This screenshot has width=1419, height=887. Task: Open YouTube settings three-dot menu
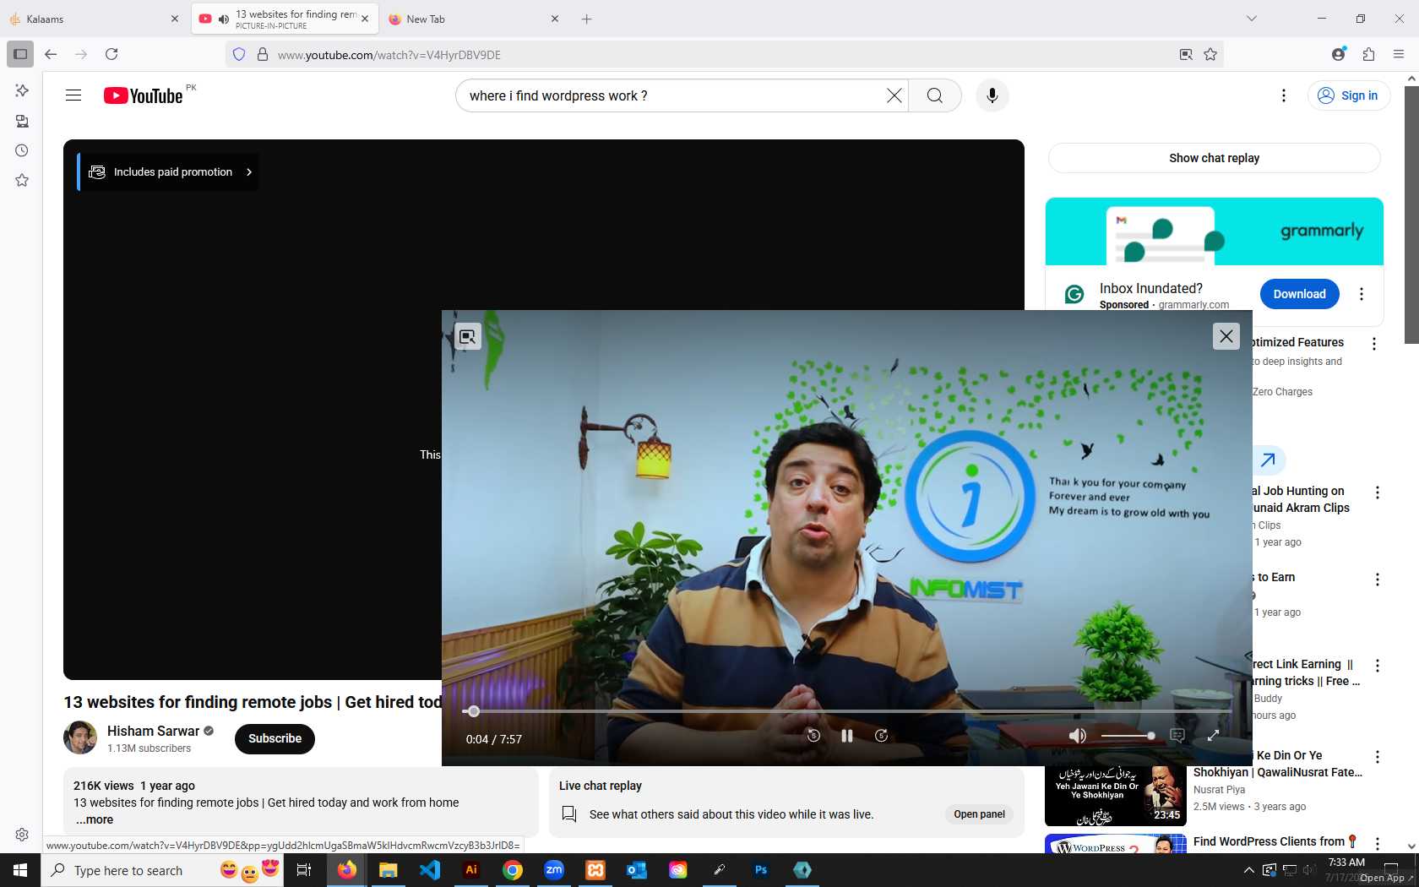(1284, 95)
